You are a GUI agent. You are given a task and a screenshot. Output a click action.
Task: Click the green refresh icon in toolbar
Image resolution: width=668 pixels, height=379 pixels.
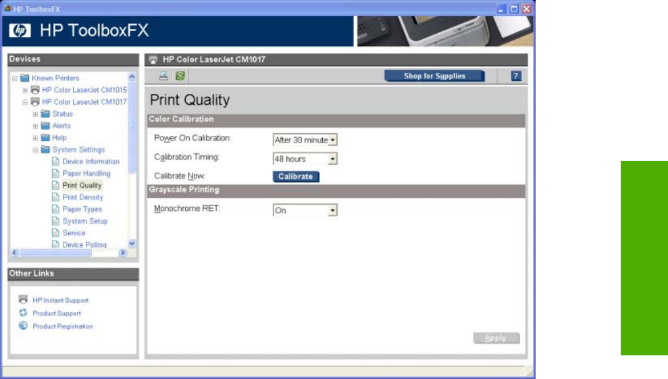click(x=180, y=76)
